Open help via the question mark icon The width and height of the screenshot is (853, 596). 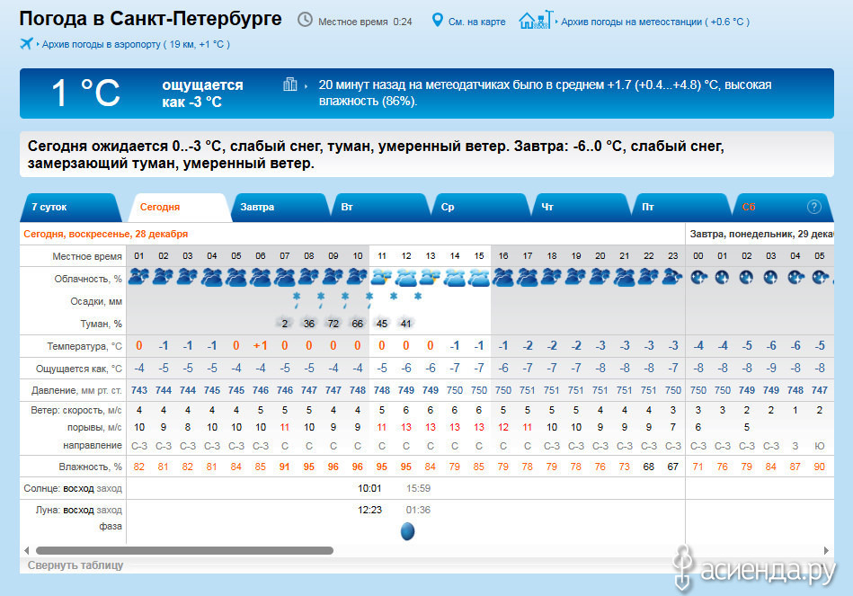814,207
